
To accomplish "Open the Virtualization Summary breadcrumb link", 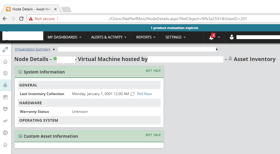I will click(x=33, y=49).
